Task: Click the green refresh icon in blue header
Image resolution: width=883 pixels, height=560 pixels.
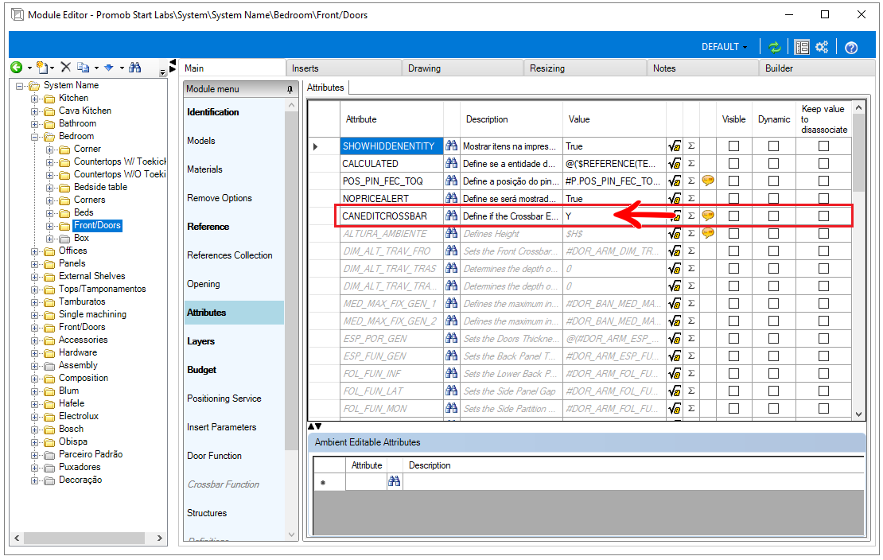Action: (775, 47)
